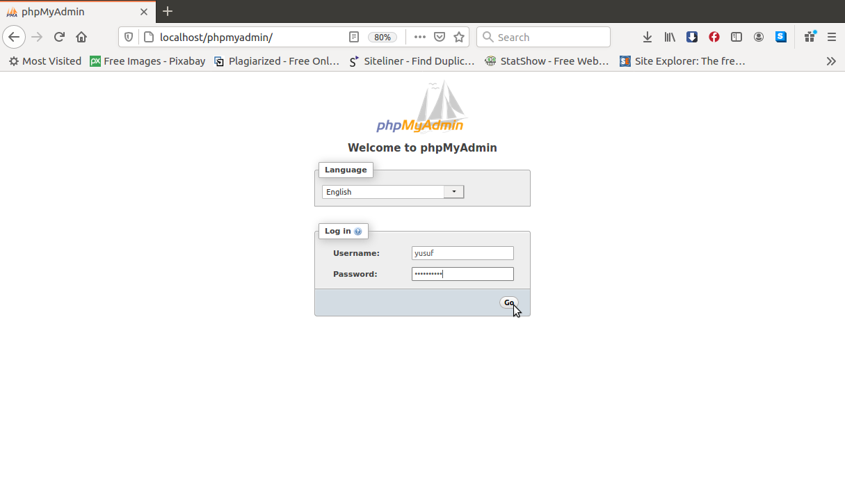Viewport: 845px width, 484px height.
Task: Reload the phpMyAdmin page
Action: pyautogui.click(x=59, y=37)
